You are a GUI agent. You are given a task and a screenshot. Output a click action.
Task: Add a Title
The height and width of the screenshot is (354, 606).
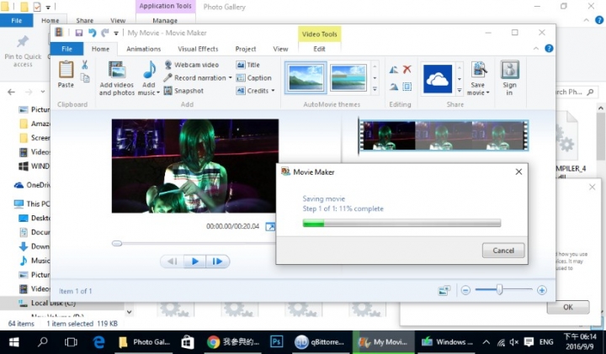[248, 65]
